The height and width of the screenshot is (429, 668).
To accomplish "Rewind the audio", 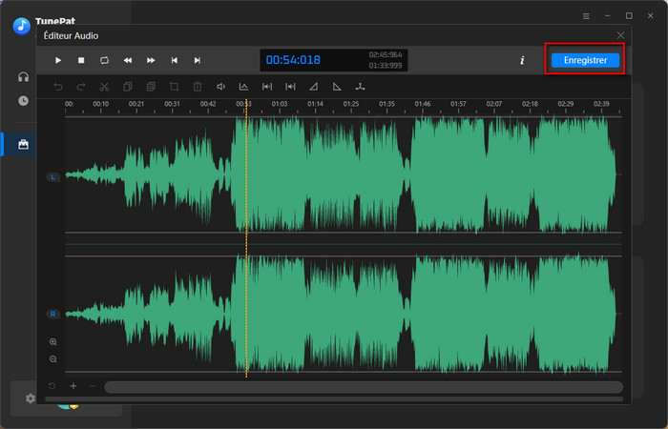I will click(127, 60).
